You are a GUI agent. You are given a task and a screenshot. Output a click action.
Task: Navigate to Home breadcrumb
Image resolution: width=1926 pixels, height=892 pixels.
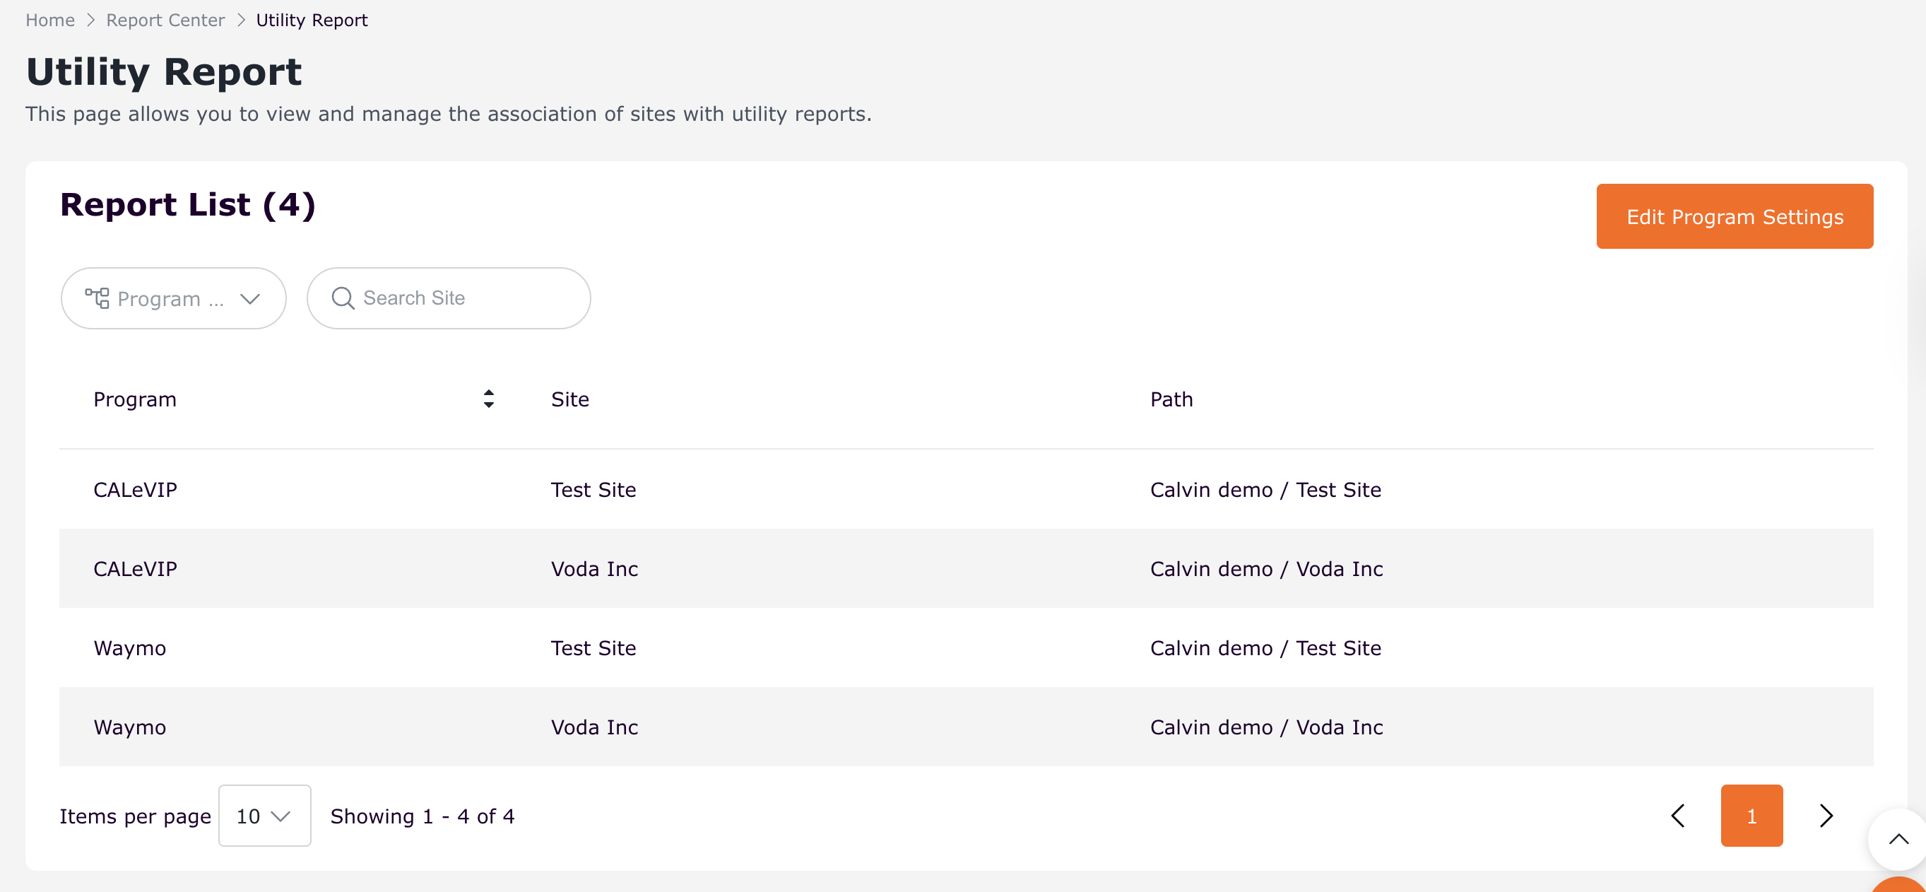pyautogui.click(x=50, y=20)
